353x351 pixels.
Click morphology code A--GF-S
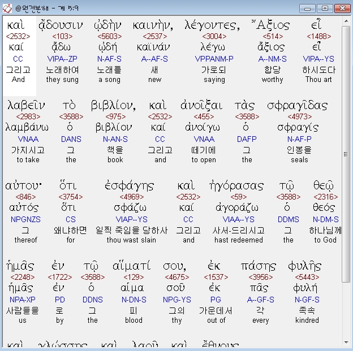pyautogui.click(x=260, y=300)
